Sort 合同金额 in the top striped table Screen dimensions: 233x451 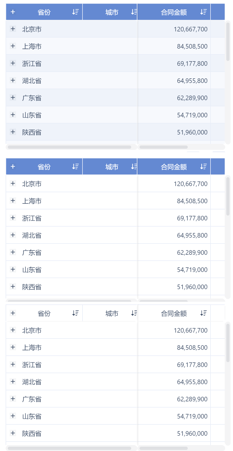click(203, 12)
